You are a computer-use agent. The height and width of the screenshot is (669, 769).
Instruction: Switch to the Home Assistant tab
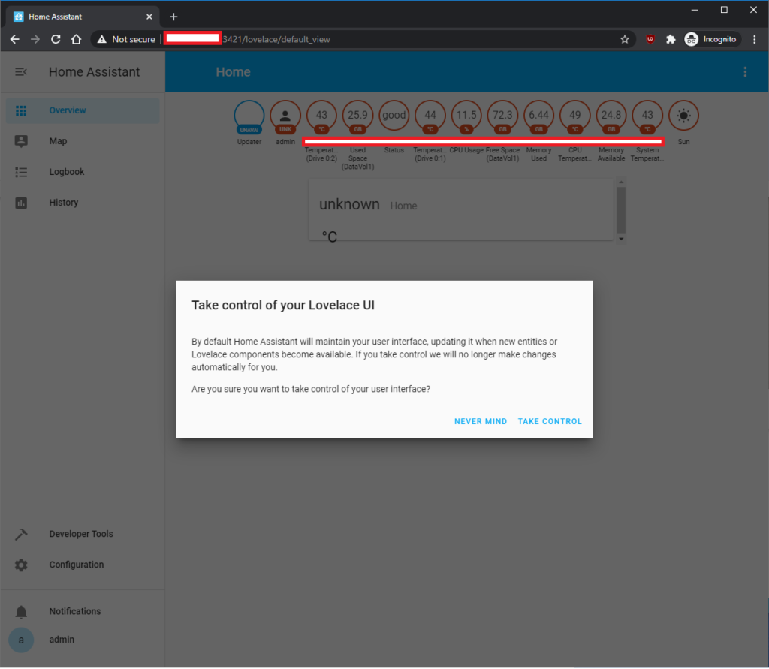83,17
